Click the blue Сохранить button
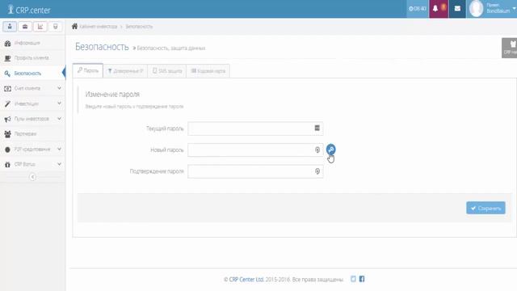The image size is (517, 291). tap(485, 208)
